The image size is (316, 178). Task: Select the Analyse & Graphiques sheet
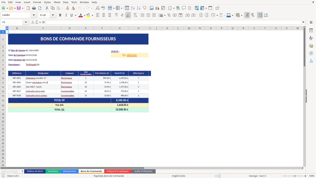point(117,171)
